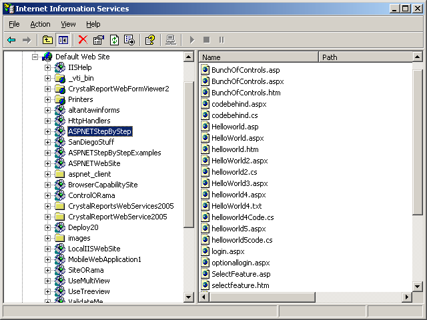This screenshot has height=320, width=427.
Task: Select the login.aspx file
Action: [228, 252]
